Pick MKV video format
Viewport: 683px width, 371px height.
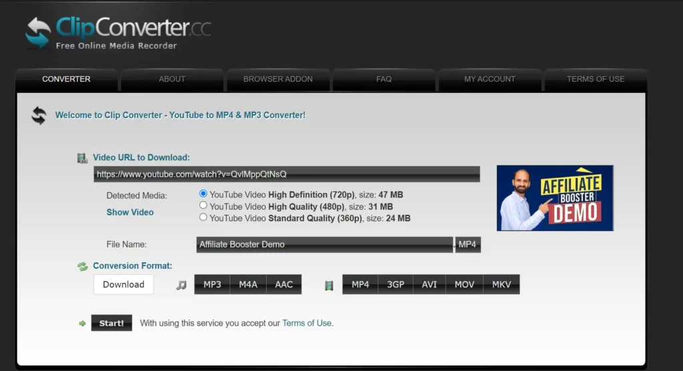(502, 284)
